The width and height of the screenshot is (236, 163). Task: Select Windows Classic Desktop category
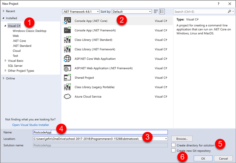pos(29,31)
